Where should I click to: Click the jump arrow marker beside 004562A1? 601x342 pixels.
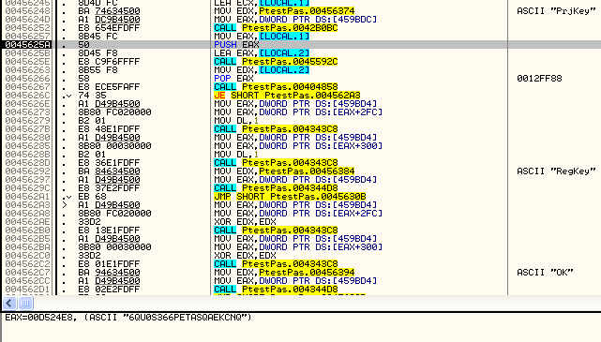point(68,197)
